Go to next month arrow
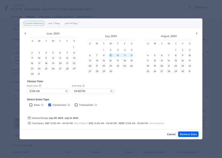222x158 pixels. tap(196, 34)
